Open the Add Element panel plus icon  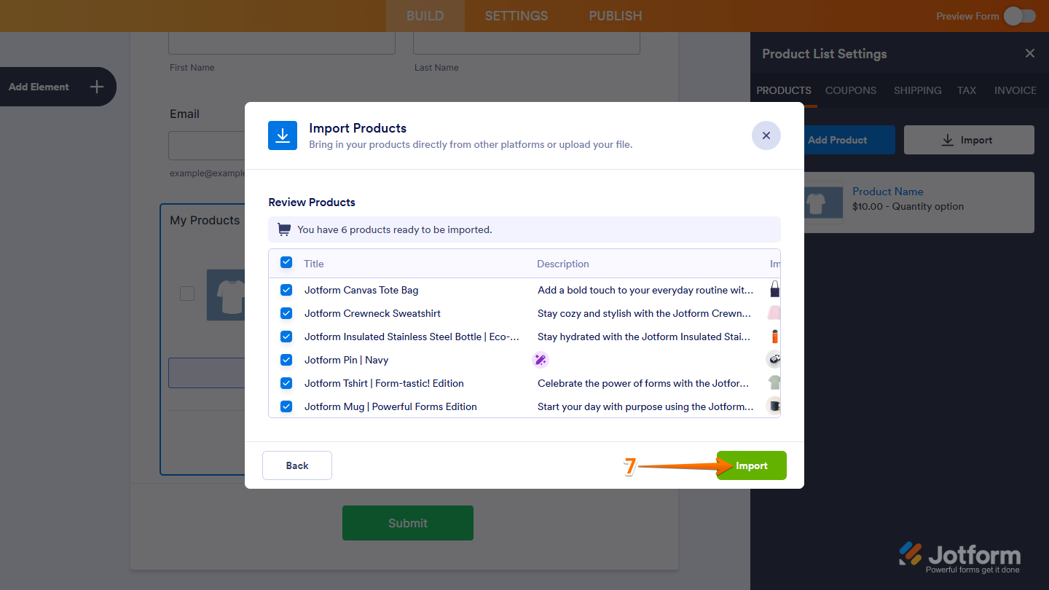(96, 87)
